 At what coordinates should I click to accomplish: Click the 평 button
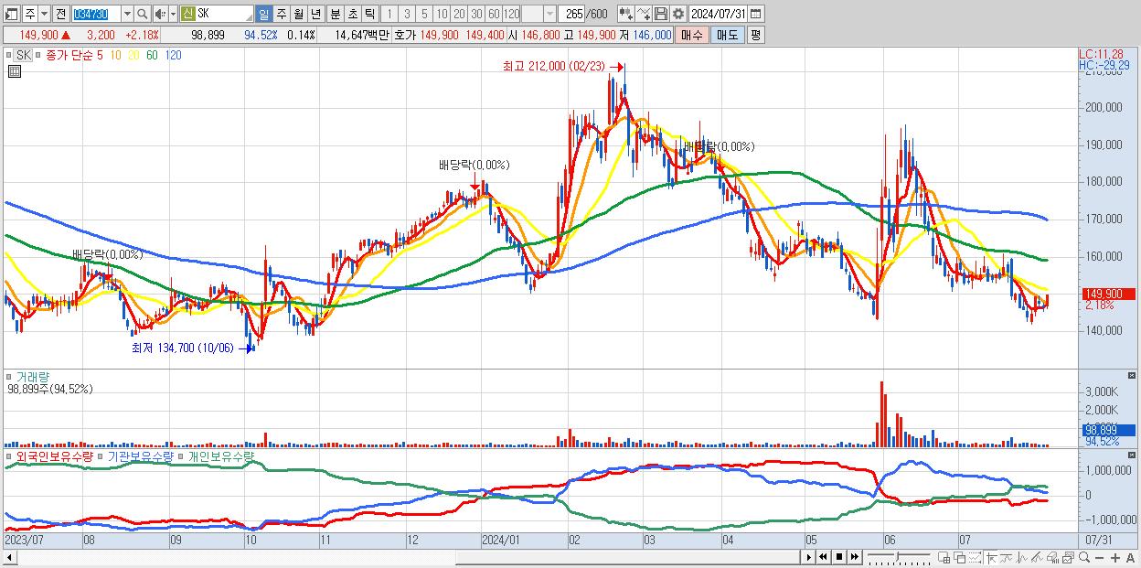(755, 35)
